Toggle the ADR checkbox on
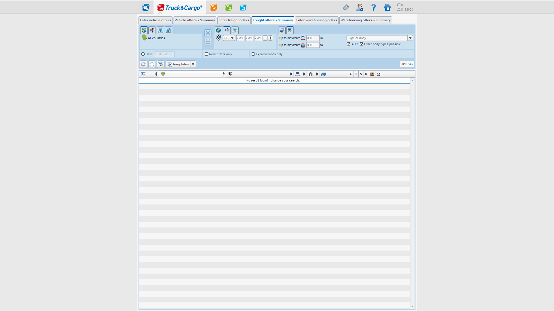The width and height of the screenshot is (554, 311). coord(349,44)
